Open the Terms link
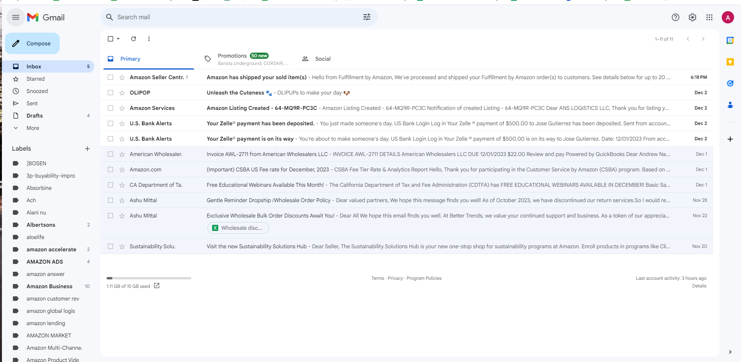 coord(378,278)
